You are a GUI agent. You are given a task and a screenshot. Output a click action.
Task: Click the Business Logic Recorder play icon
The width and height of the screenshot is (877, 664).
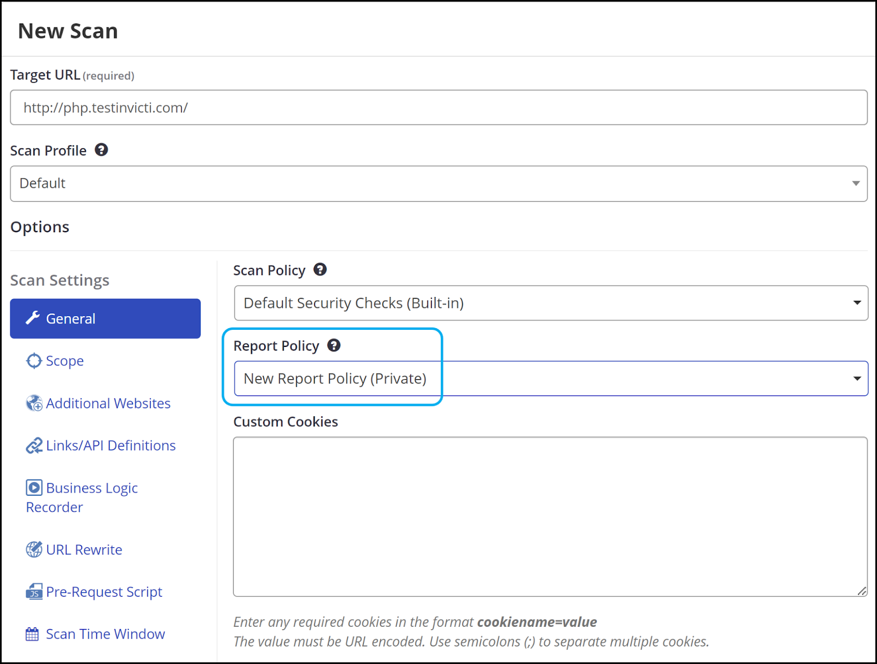pos(34,487)
